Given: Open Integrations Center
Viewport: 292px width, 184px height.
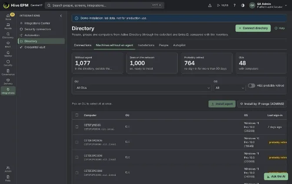Looking at the screenshot, I should pyautogui.click(x=41, y=23).
